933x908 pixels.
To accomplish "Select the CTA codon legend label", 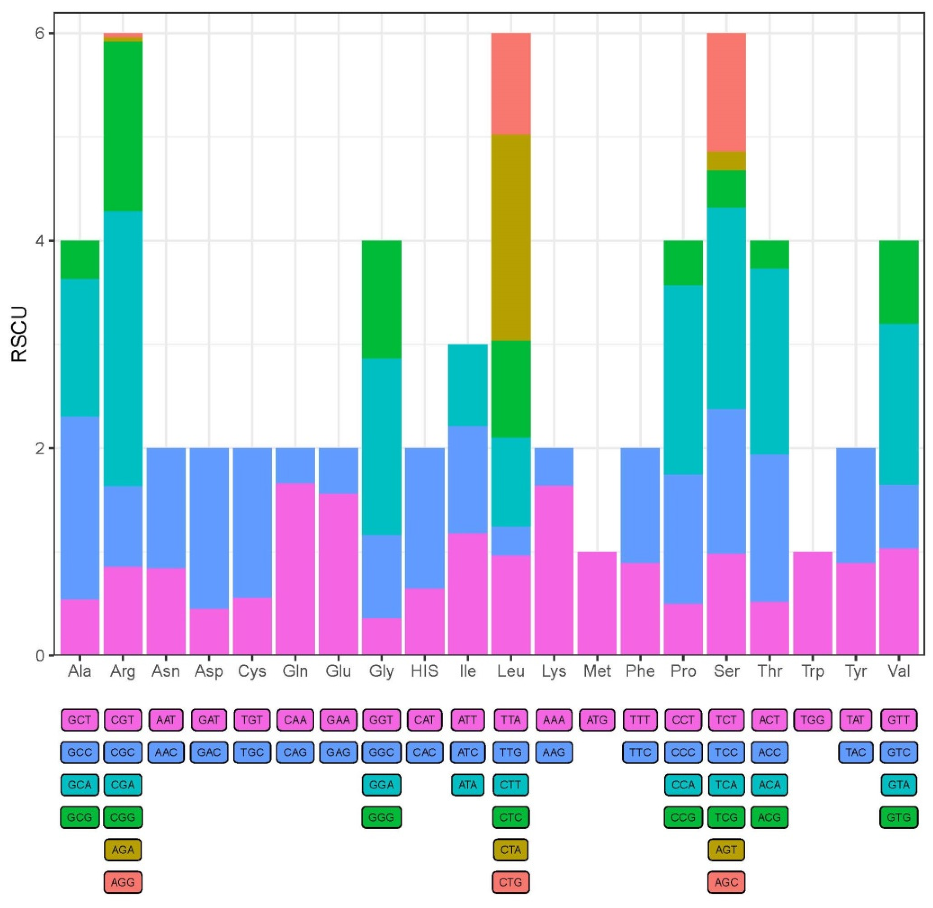I will coord(510,849).
